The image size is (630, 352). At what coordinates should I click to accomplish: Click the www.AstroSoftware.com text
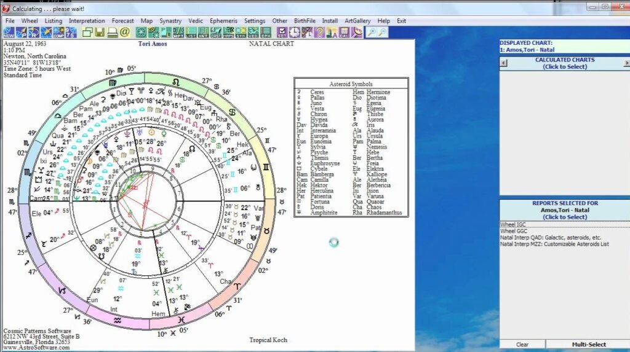36,348
